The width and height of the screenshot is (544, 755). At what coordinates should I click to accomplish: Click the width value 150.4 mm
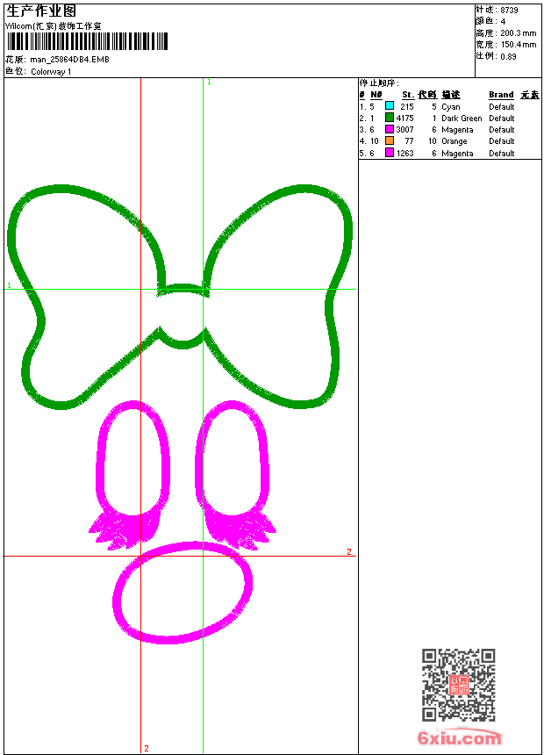point(518,45)
